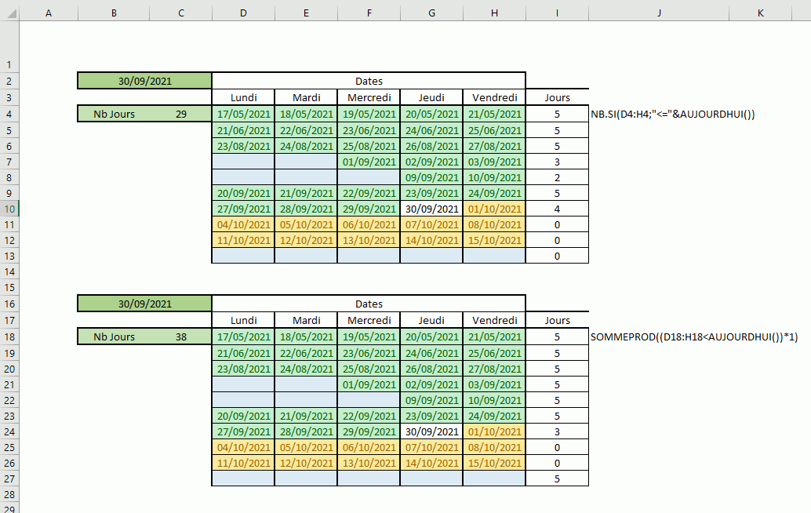This screenshot has width=811, height=513.
Task: Click empty blue cell H27
Action: tap(494, 478)
